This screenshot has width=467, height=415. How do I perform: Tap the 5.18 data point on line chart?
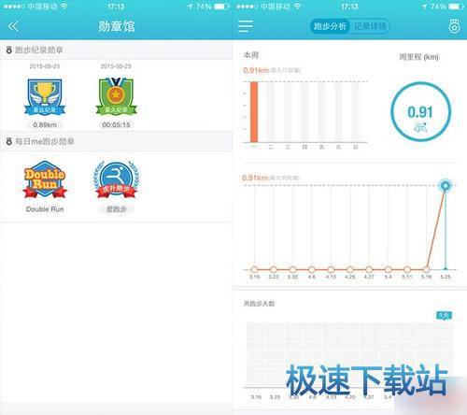coord(426,269)
